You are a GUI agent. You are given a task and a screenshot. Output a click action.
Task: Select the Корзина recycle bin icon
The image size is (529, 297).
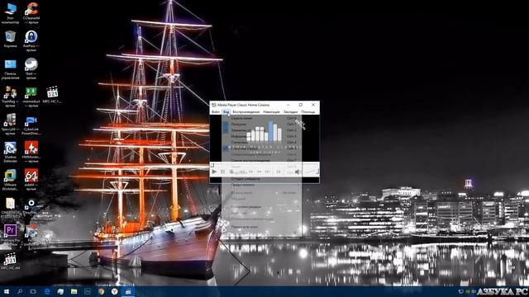(x=10, y=40)
